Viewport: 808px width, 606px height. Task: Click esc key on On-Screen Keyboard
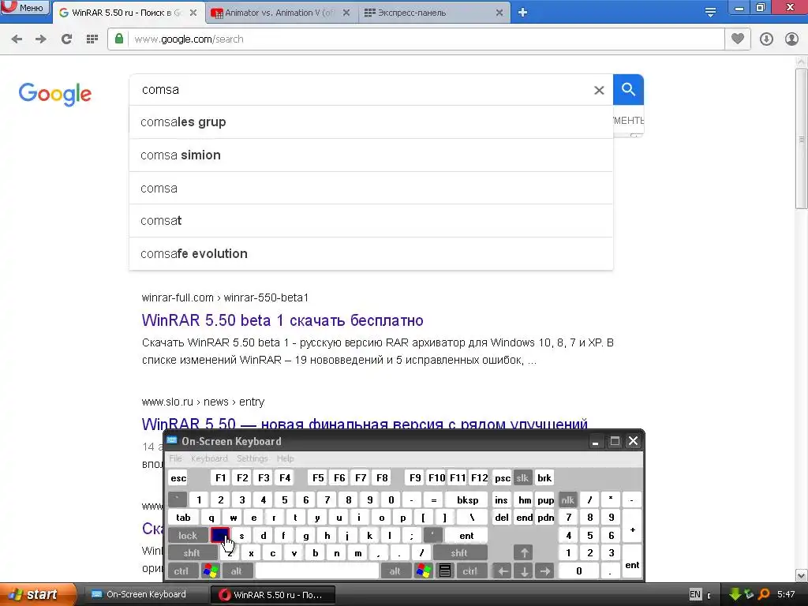178,478
